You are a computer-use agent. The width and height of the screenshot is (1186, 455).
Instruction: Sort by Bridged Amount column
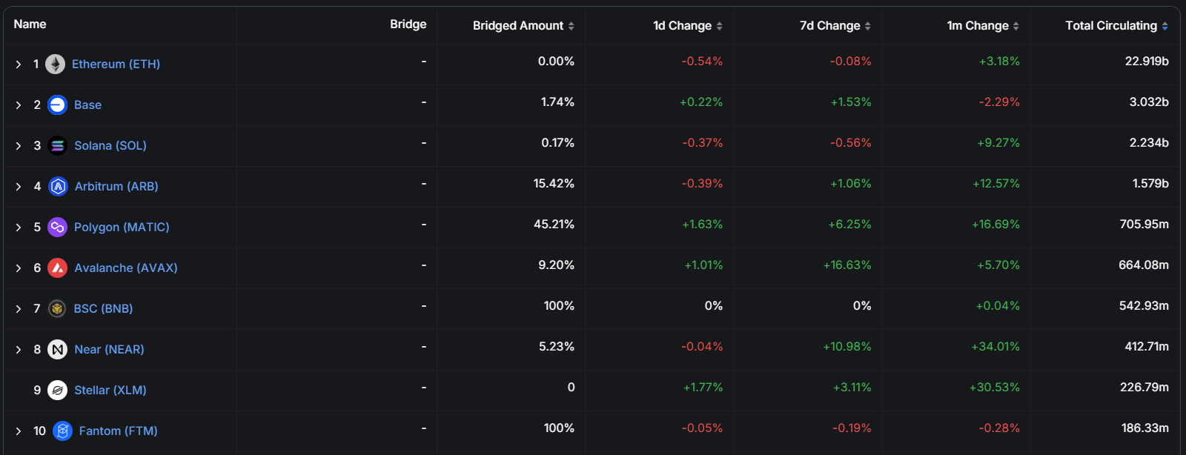click(523, 26)
